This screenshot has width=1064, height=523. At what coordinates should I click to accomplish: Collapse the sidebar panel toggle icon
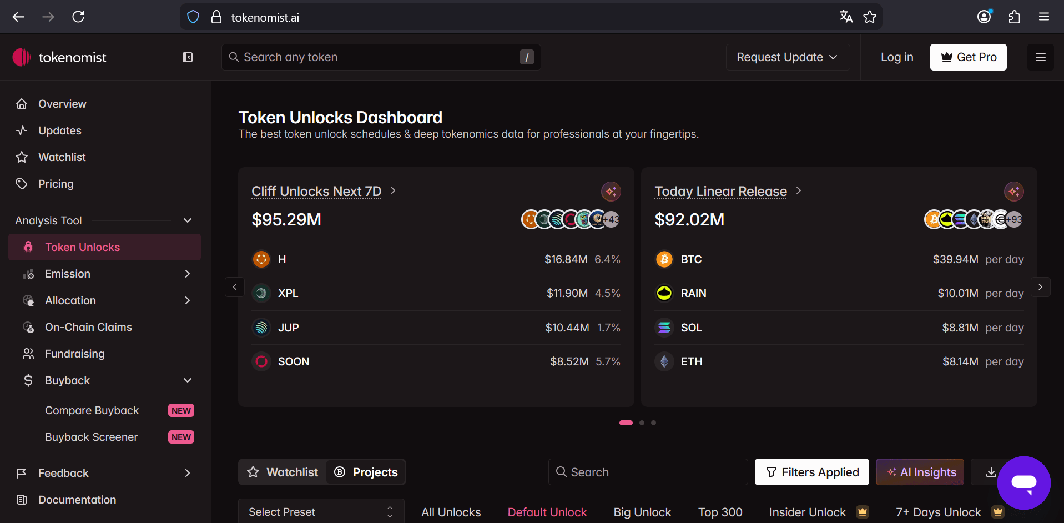click(x=188, y=57)
